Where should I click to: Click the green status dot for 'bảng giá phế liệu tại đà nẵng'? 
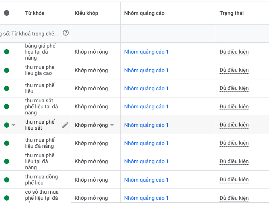click(x=6, y=52)
